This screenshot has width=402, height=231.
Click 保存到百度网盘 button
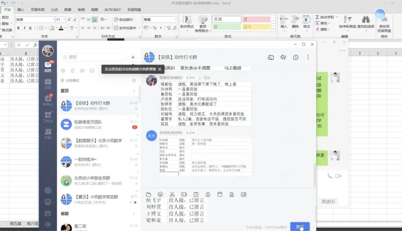(384, 25)
